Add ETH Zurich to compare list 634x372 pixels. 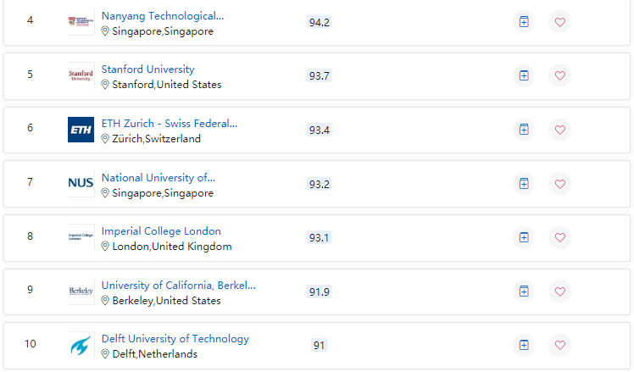pos(524,130)
